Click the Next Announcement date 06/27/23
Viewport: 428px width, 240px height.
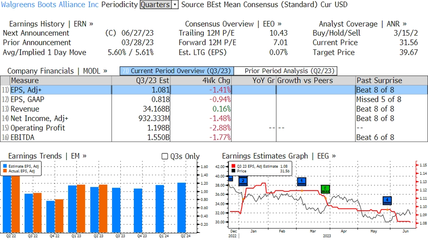(137, 33)
